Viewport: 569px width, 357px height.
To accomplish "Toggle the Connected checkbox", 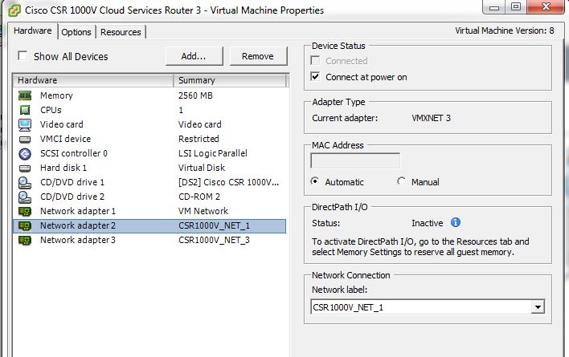I will [x=315, y=60].
